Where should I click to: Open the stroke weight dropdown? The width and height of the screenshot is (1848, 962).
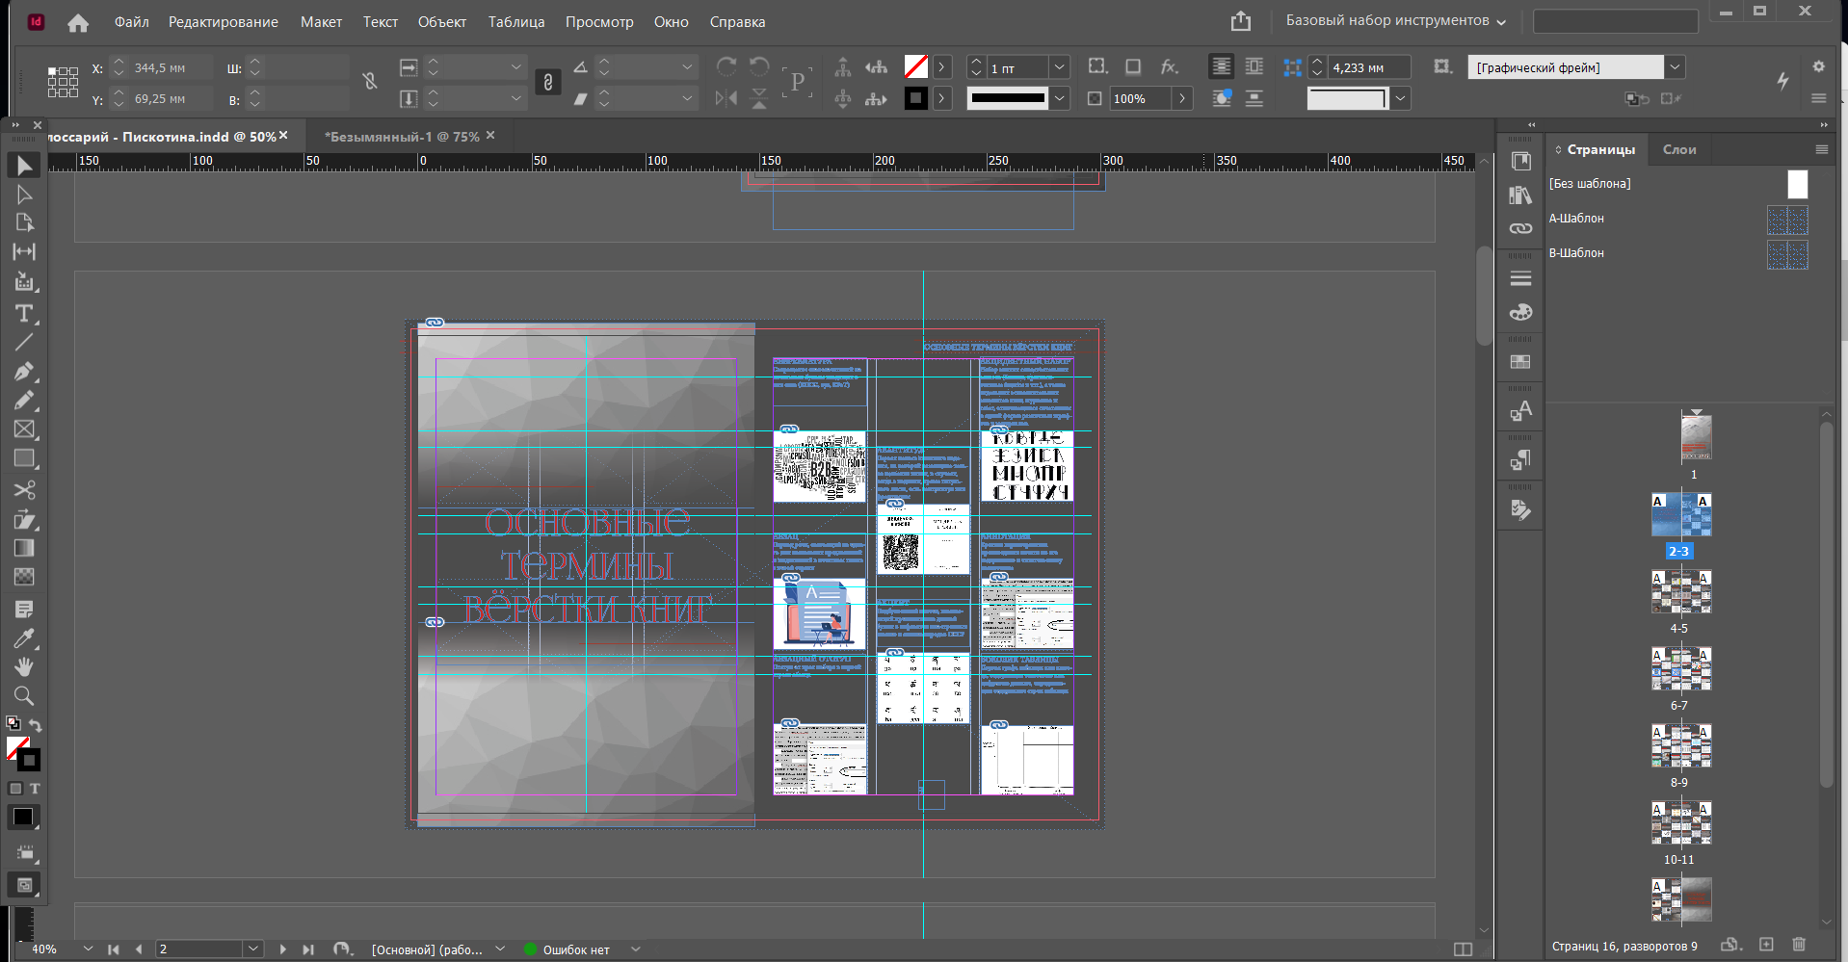click(x=1059, y=67)
